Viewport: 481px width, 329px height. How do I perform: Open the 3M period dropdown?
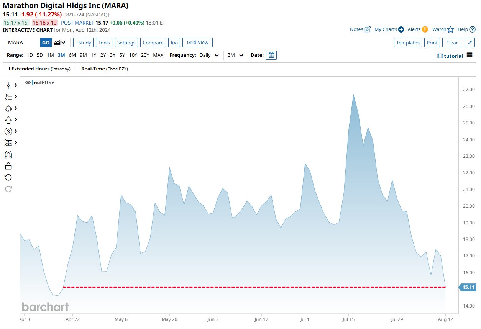tap(235, 55)
